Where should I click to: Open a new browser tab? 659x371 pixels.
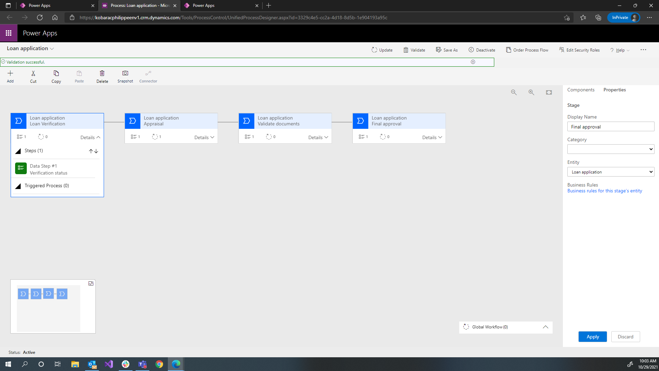pos(269,5)
